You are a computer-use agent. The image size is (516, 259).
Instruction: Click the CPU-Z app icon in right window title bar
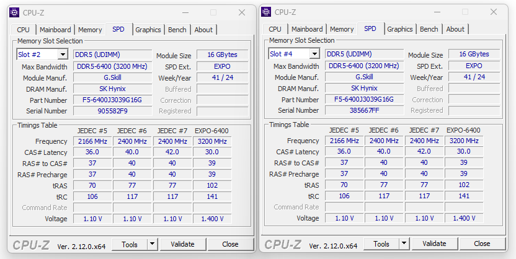pyautogui.click(x=266, y=12)
